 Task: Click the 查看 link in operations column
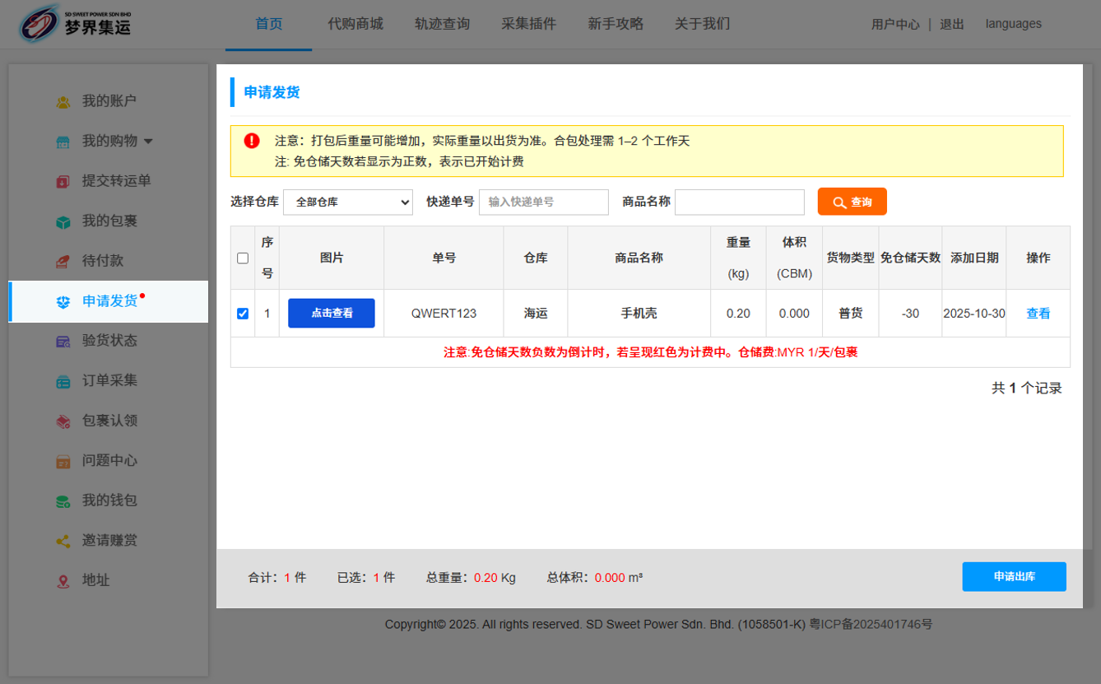pyautogui.click(x=1038, y=313)
